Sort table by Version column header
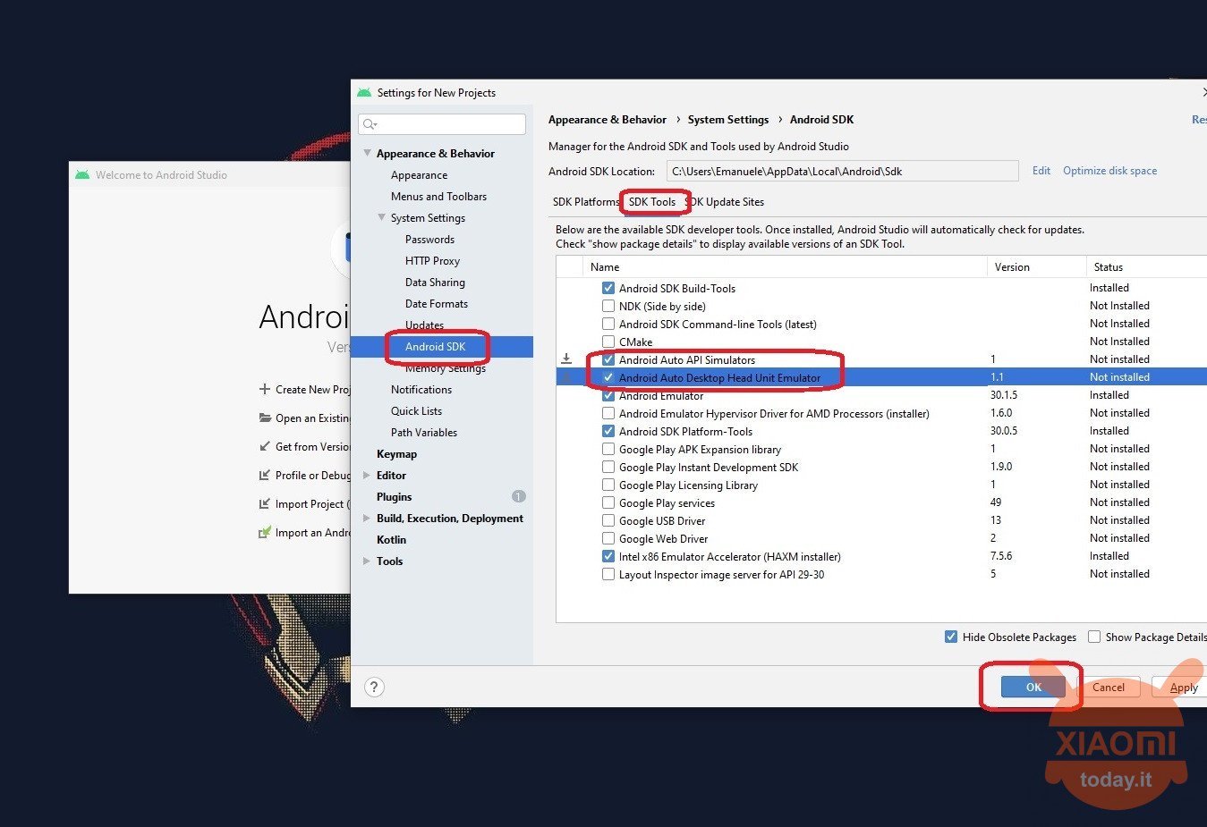The height and width of the screenshot is (827, 1207). pos(1036,266)
